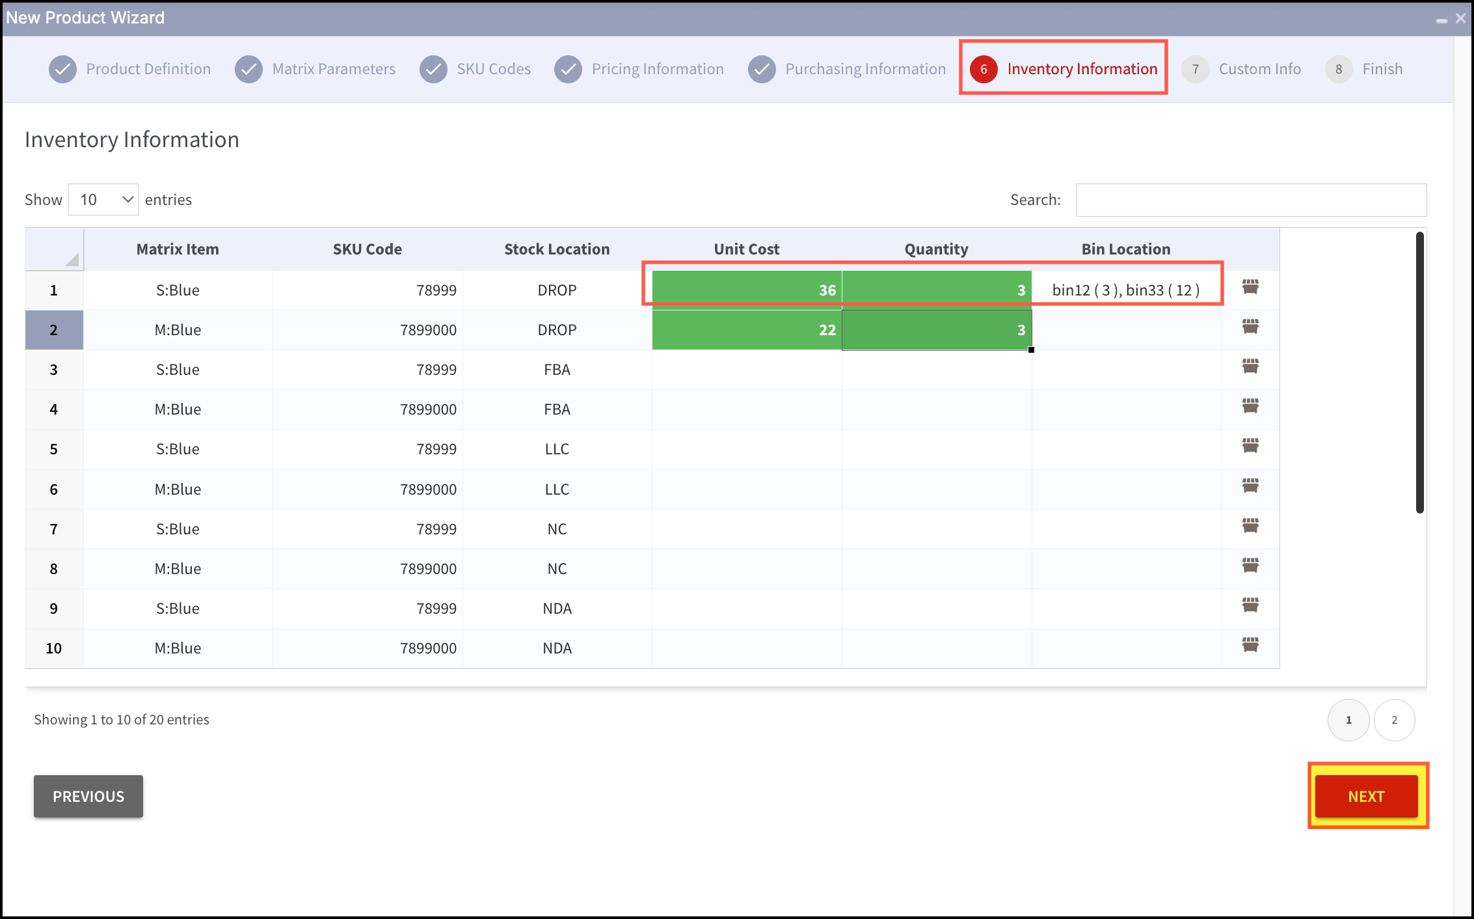
Task: Click NDA stock location in row 9
Action: [x=557, y=609]
